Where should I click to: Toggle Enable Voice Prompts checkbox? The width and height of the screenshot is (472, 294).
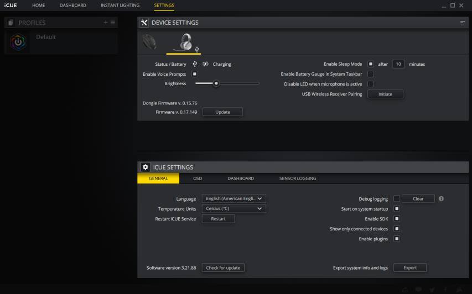pos(195,74)
